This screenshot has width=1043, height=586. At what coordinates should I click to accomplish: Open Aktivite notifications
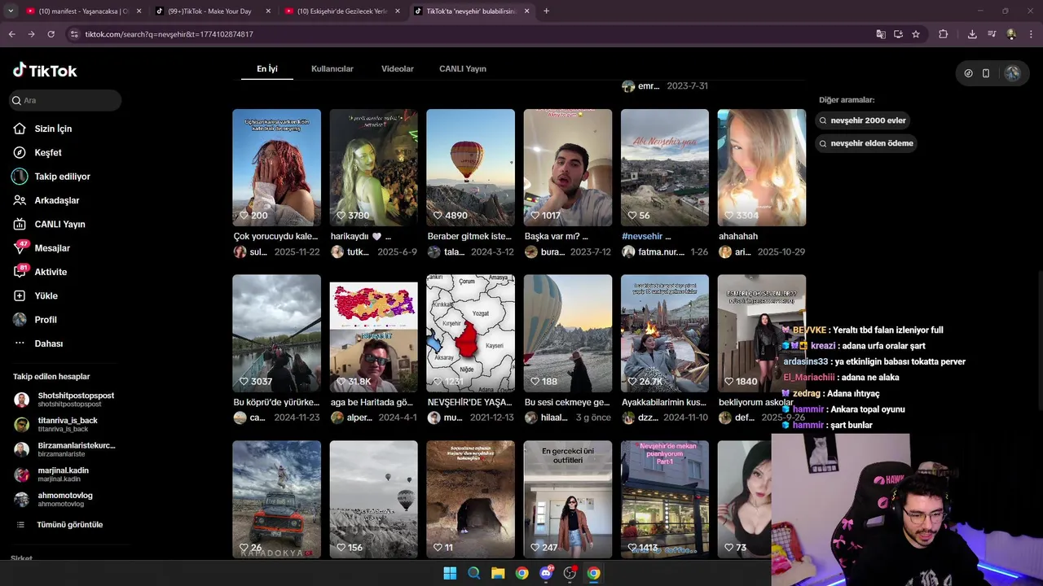[x=40, y=272]
